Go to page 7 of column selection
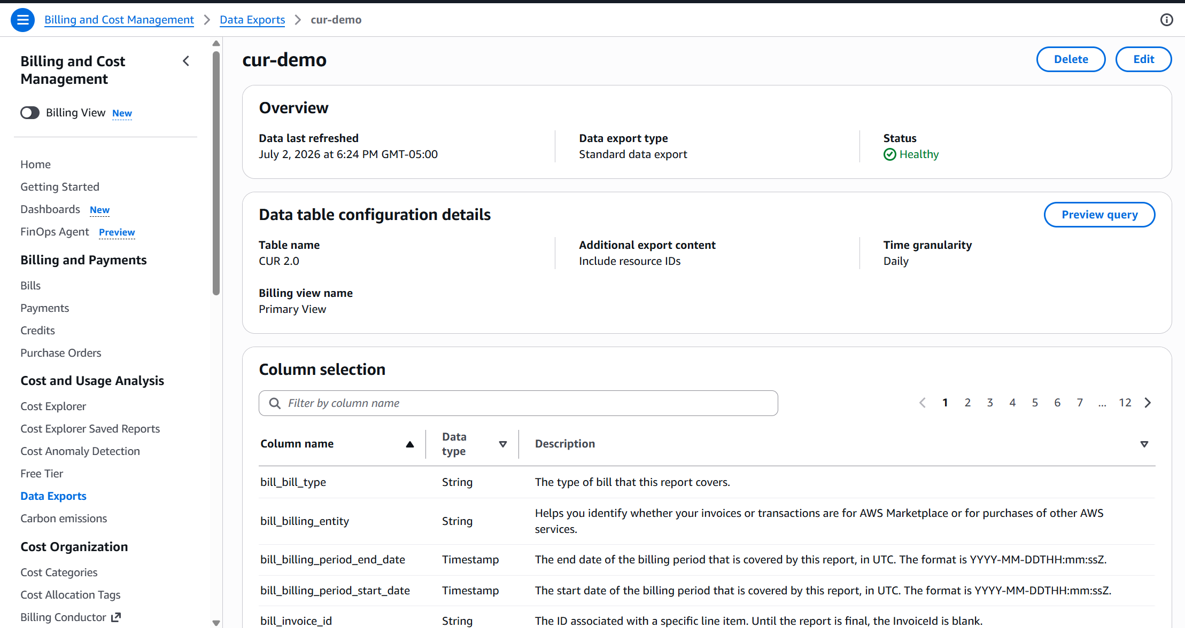1185x628 pixels. [1080, 403]
